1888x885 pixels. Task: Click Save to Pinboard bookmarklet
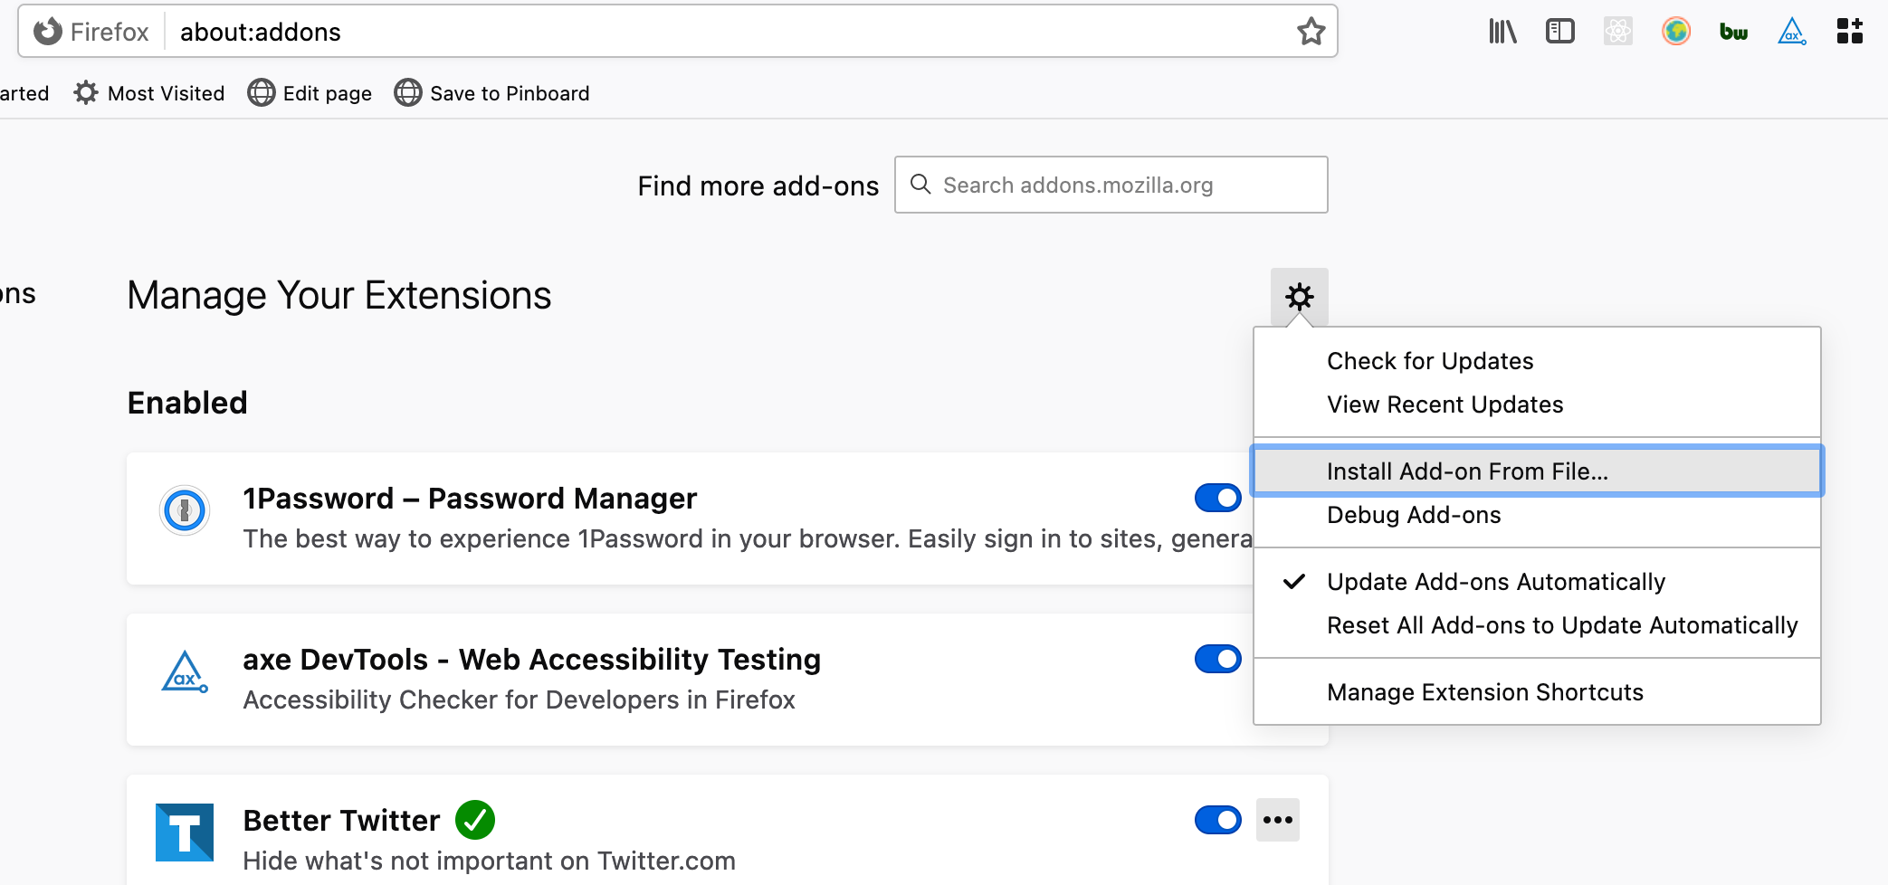pos(492,93)
